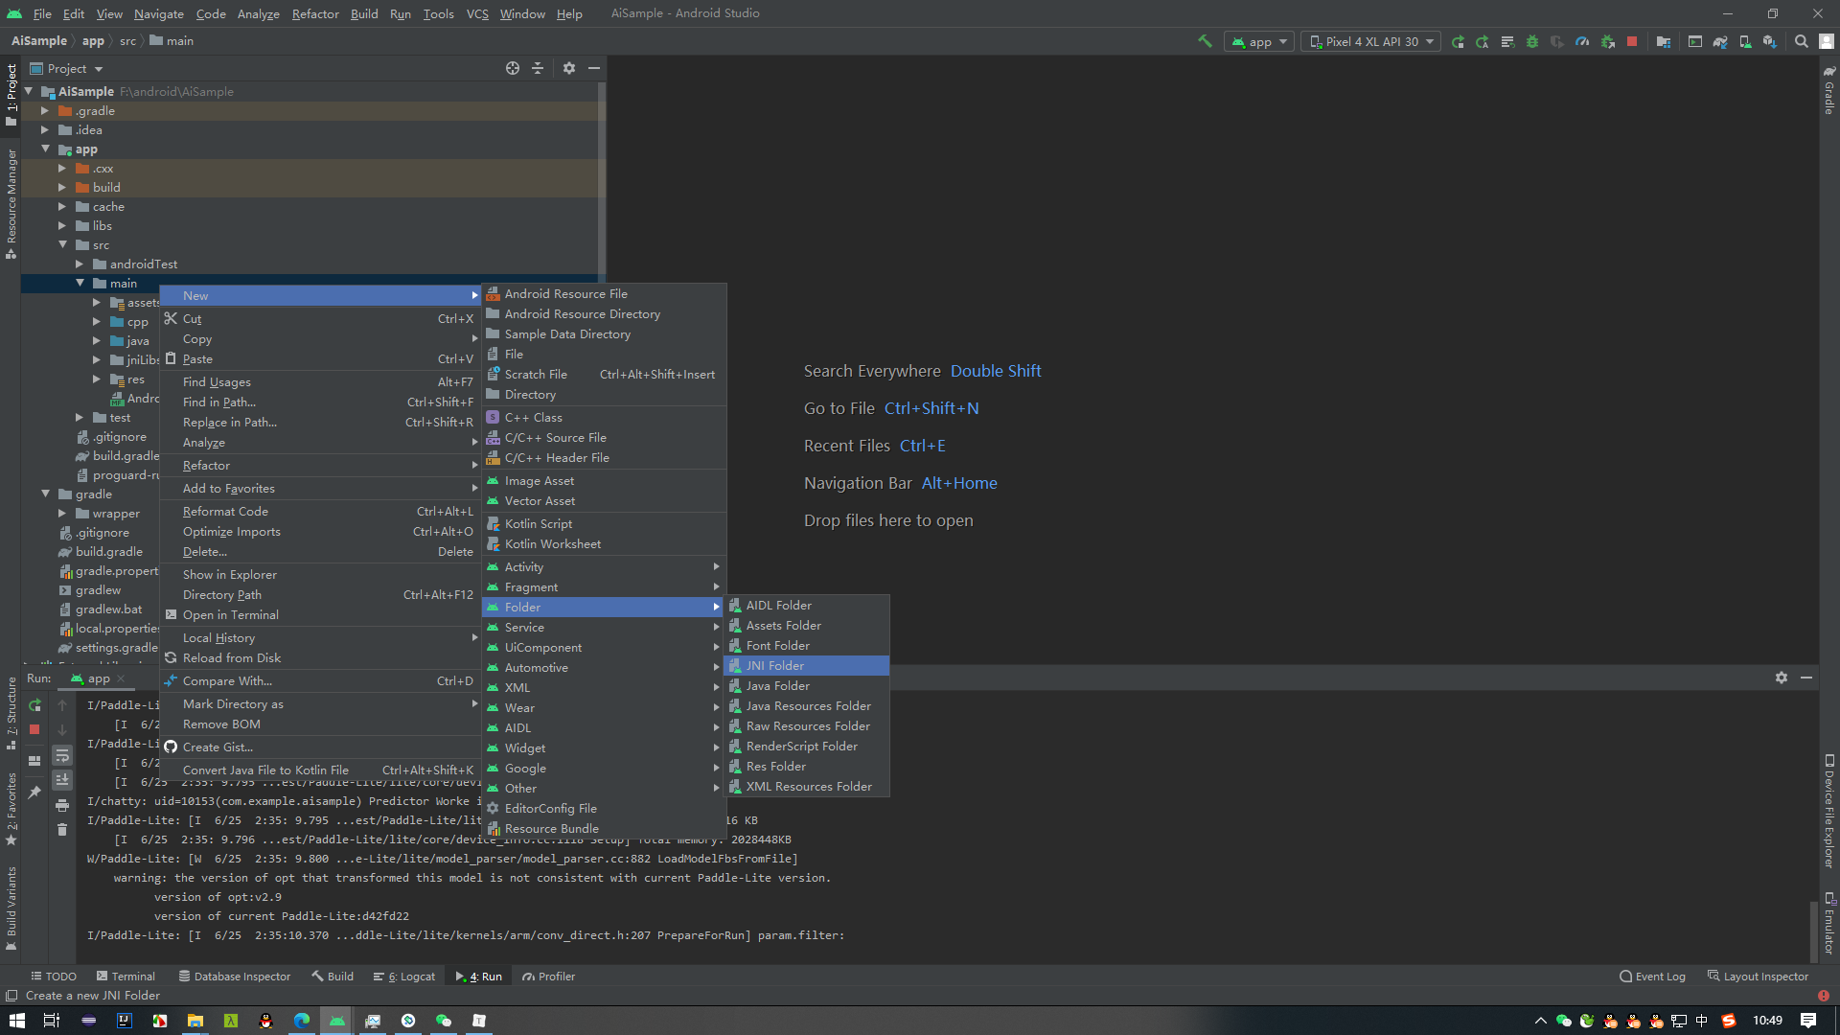The image size is (1840, 1035).
Task: Rerun app in Run panel
Action: point(34,705)
